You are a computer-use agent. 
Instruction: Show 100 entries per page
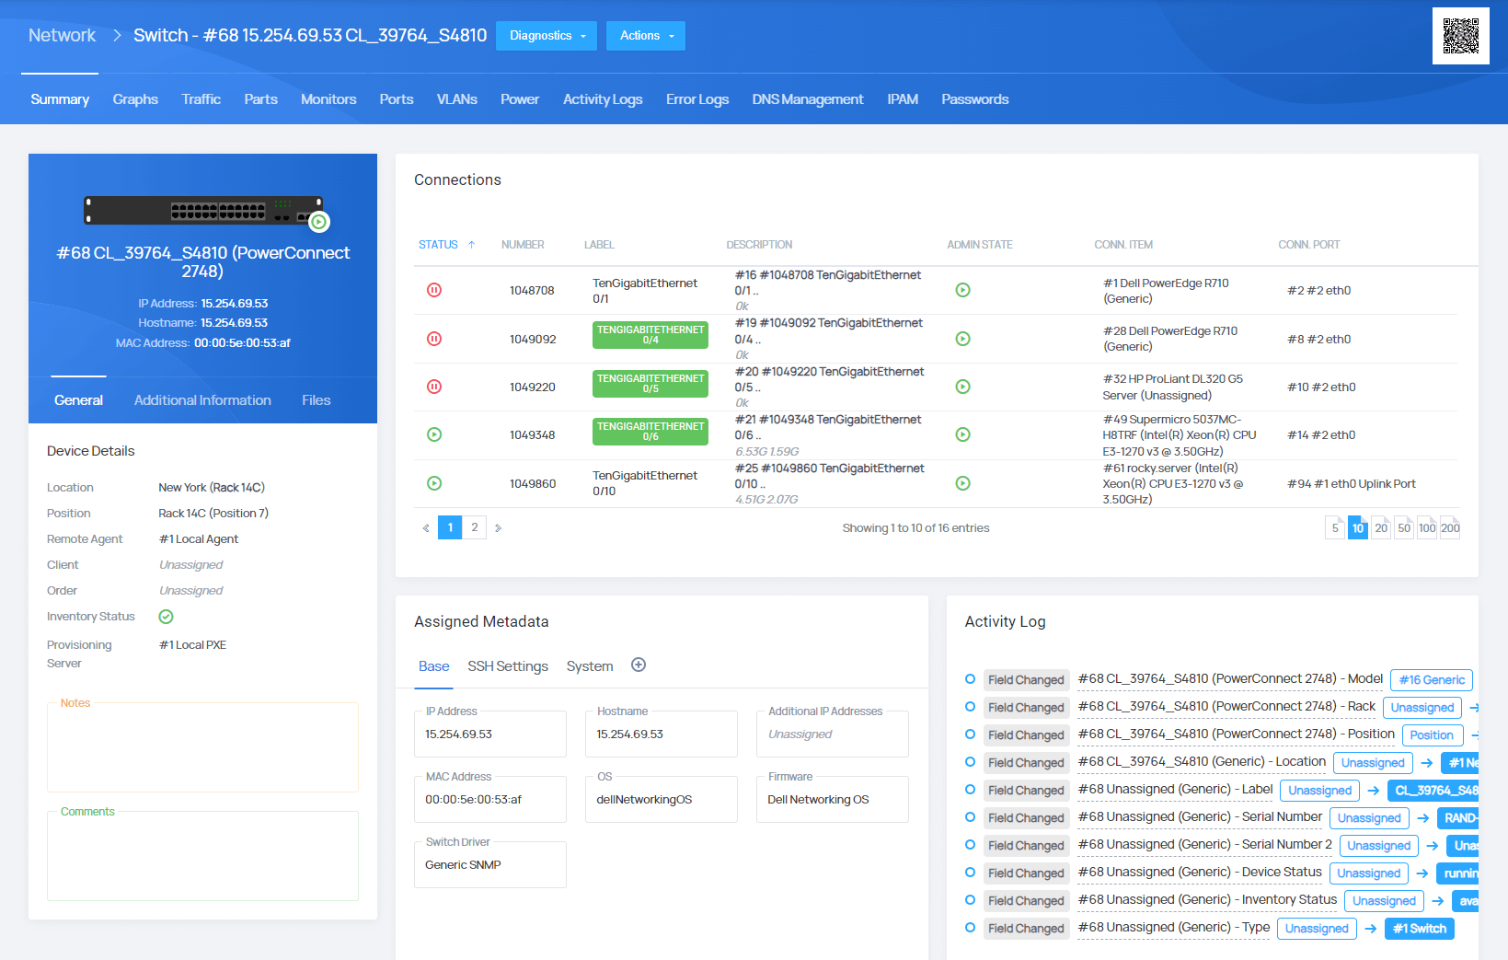1427,528
